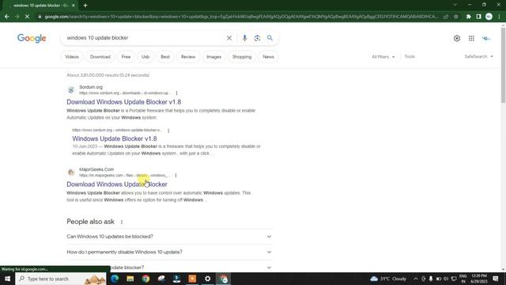
Task: Open Windows Update Blocker v1.8 sub-result
Action: pyautogui.click(x=115, y=139)
